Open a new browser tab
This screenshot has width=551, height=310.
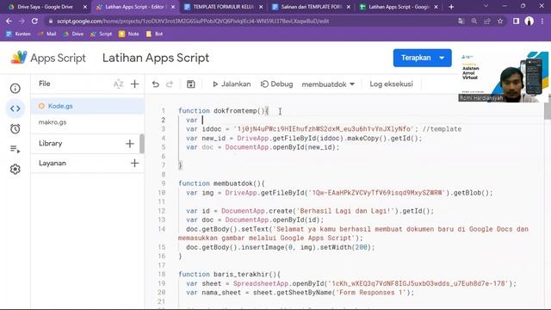point(451,7)
